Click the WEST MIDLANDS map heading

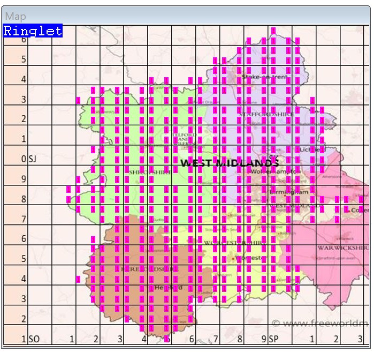(x=230, y=162)
